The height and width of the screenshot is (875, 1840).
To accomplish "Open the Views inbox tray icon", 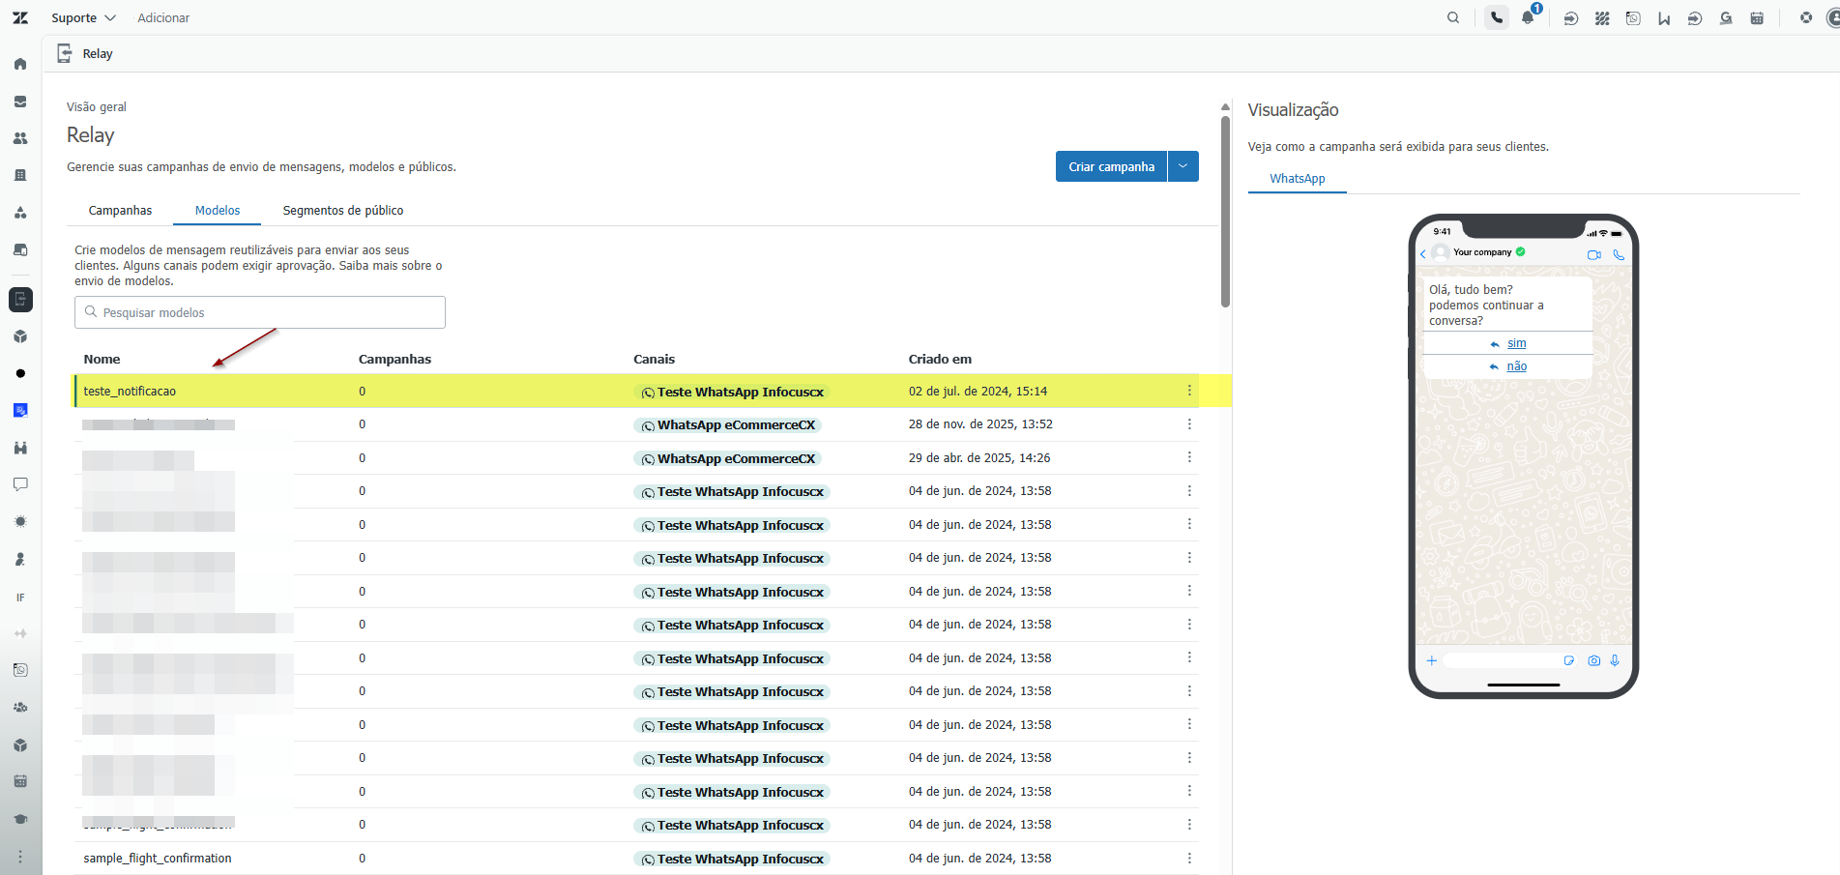I will coord(20,102).
